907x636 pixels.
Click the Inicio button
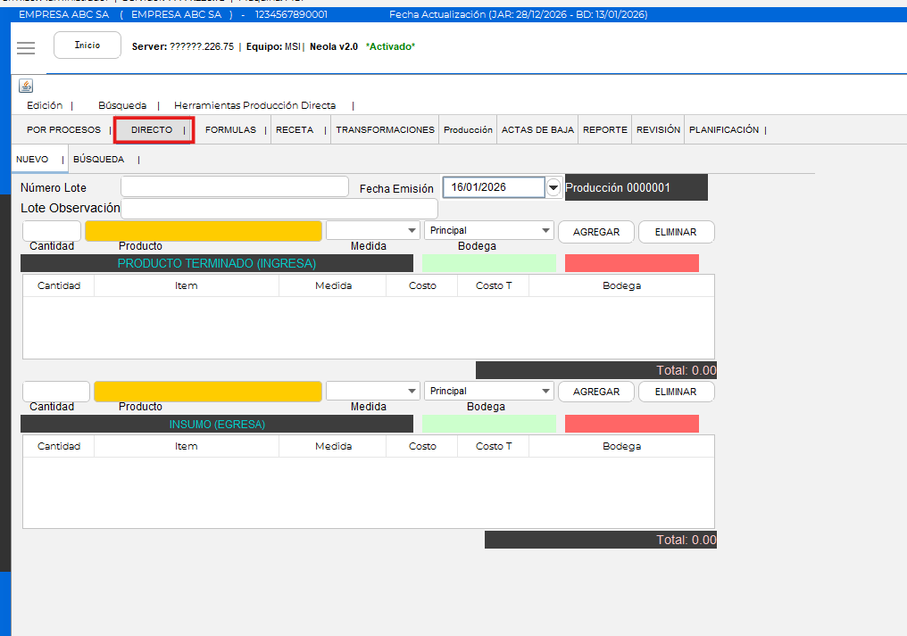tap(87, 45)
